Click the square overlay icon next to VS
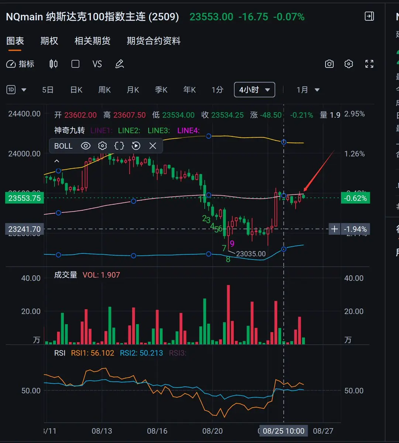Viewport: 399px width, 443px height. (x=75, y=64)
